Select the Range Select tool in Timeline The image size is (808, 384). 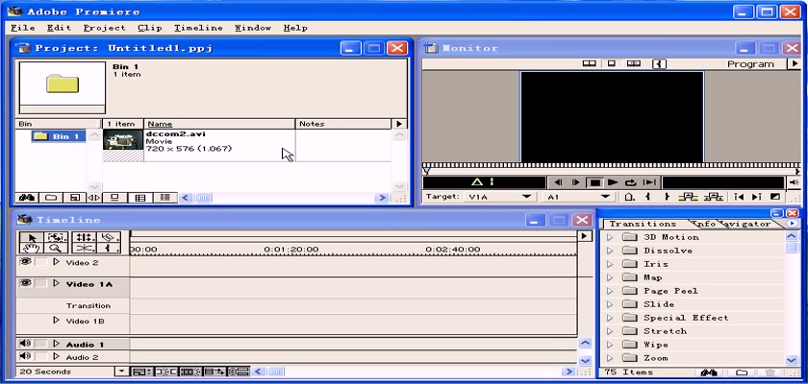click(57, 237)
